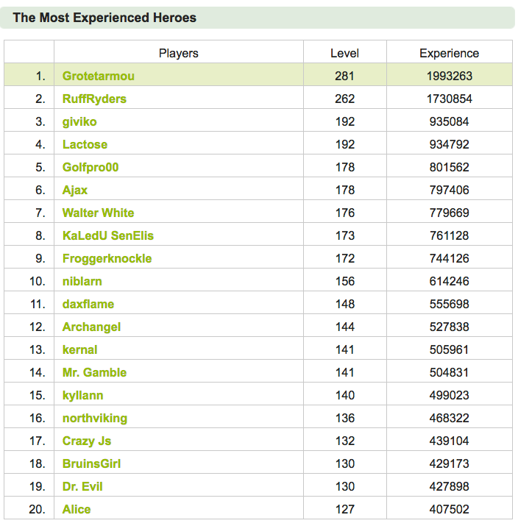Open Dr. Evil's player page

pos(82,487)
